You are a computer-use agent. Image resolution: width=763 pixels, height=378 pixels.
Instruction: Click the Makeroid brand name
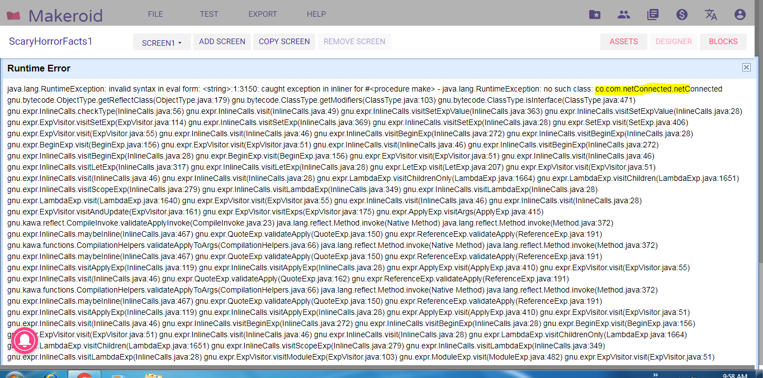point(65,15)
